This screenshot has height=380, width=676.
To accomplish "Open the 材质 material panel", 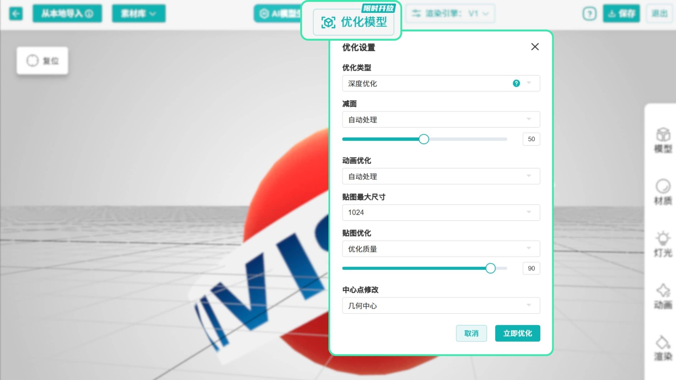I will point(663,192).
